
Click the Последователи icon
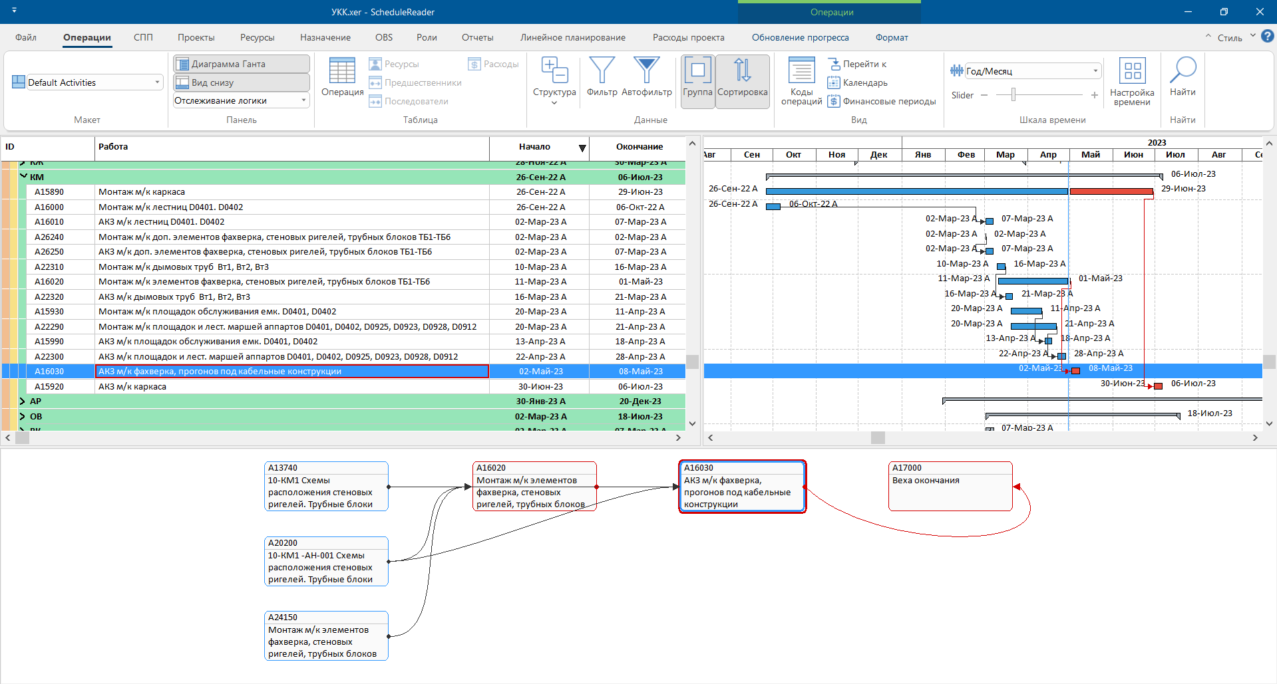(x=375, y=101)
